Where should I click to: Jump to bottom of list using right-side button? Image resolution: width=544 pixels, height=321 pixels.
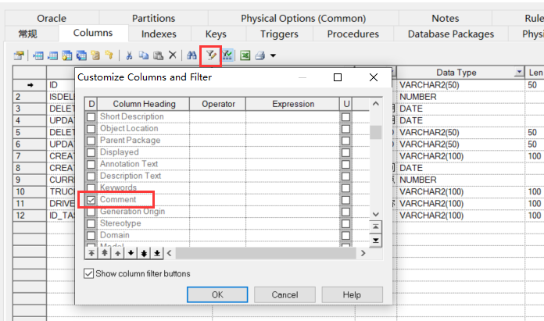[x=375, y=241]
